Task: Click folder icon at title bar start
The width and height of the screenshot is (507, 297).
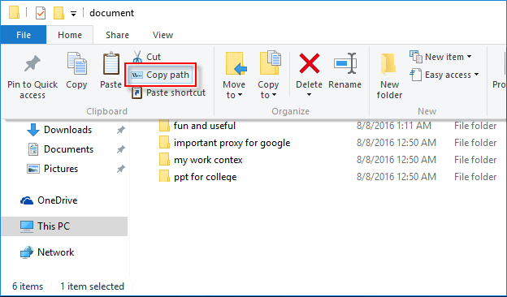Action: pyautogui.click(x=14, y=13)
